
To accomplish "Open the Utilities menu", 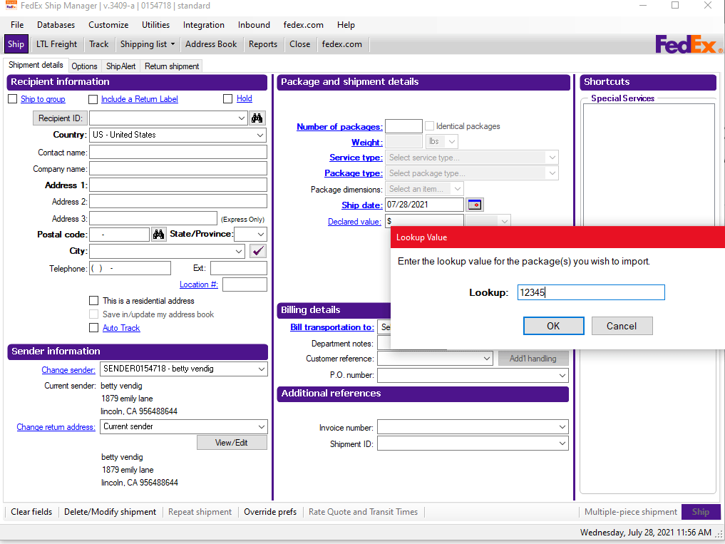I will (x=156, y=25).
